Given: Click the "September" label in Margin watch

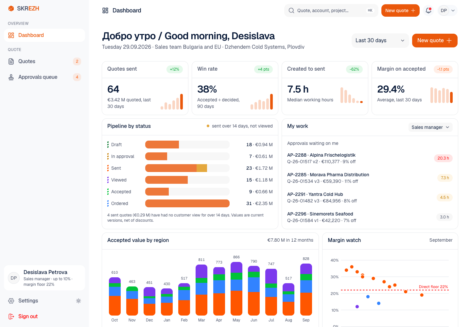Looking at the screenshot, I should [x=441, y=240].
